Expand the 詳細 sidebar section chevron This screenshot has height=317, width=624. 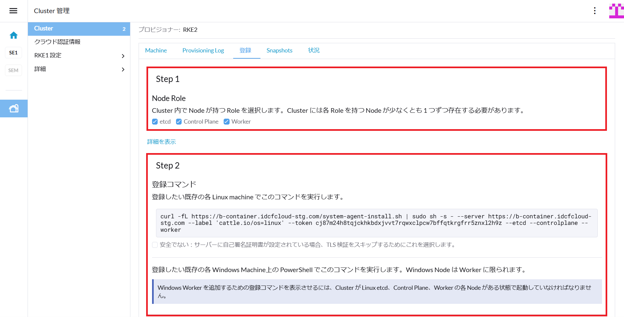(123, 69)
